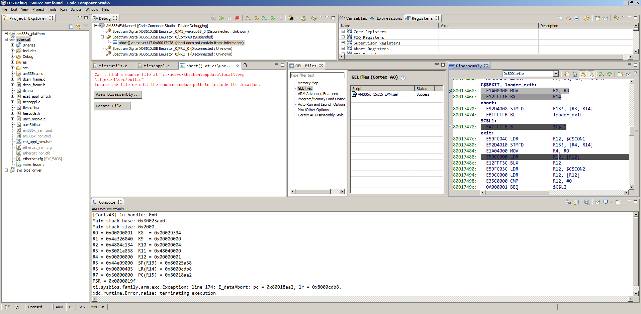Click the CPU Reset chip icon
The image size is (641, 314).
click(x=291, y=18)
